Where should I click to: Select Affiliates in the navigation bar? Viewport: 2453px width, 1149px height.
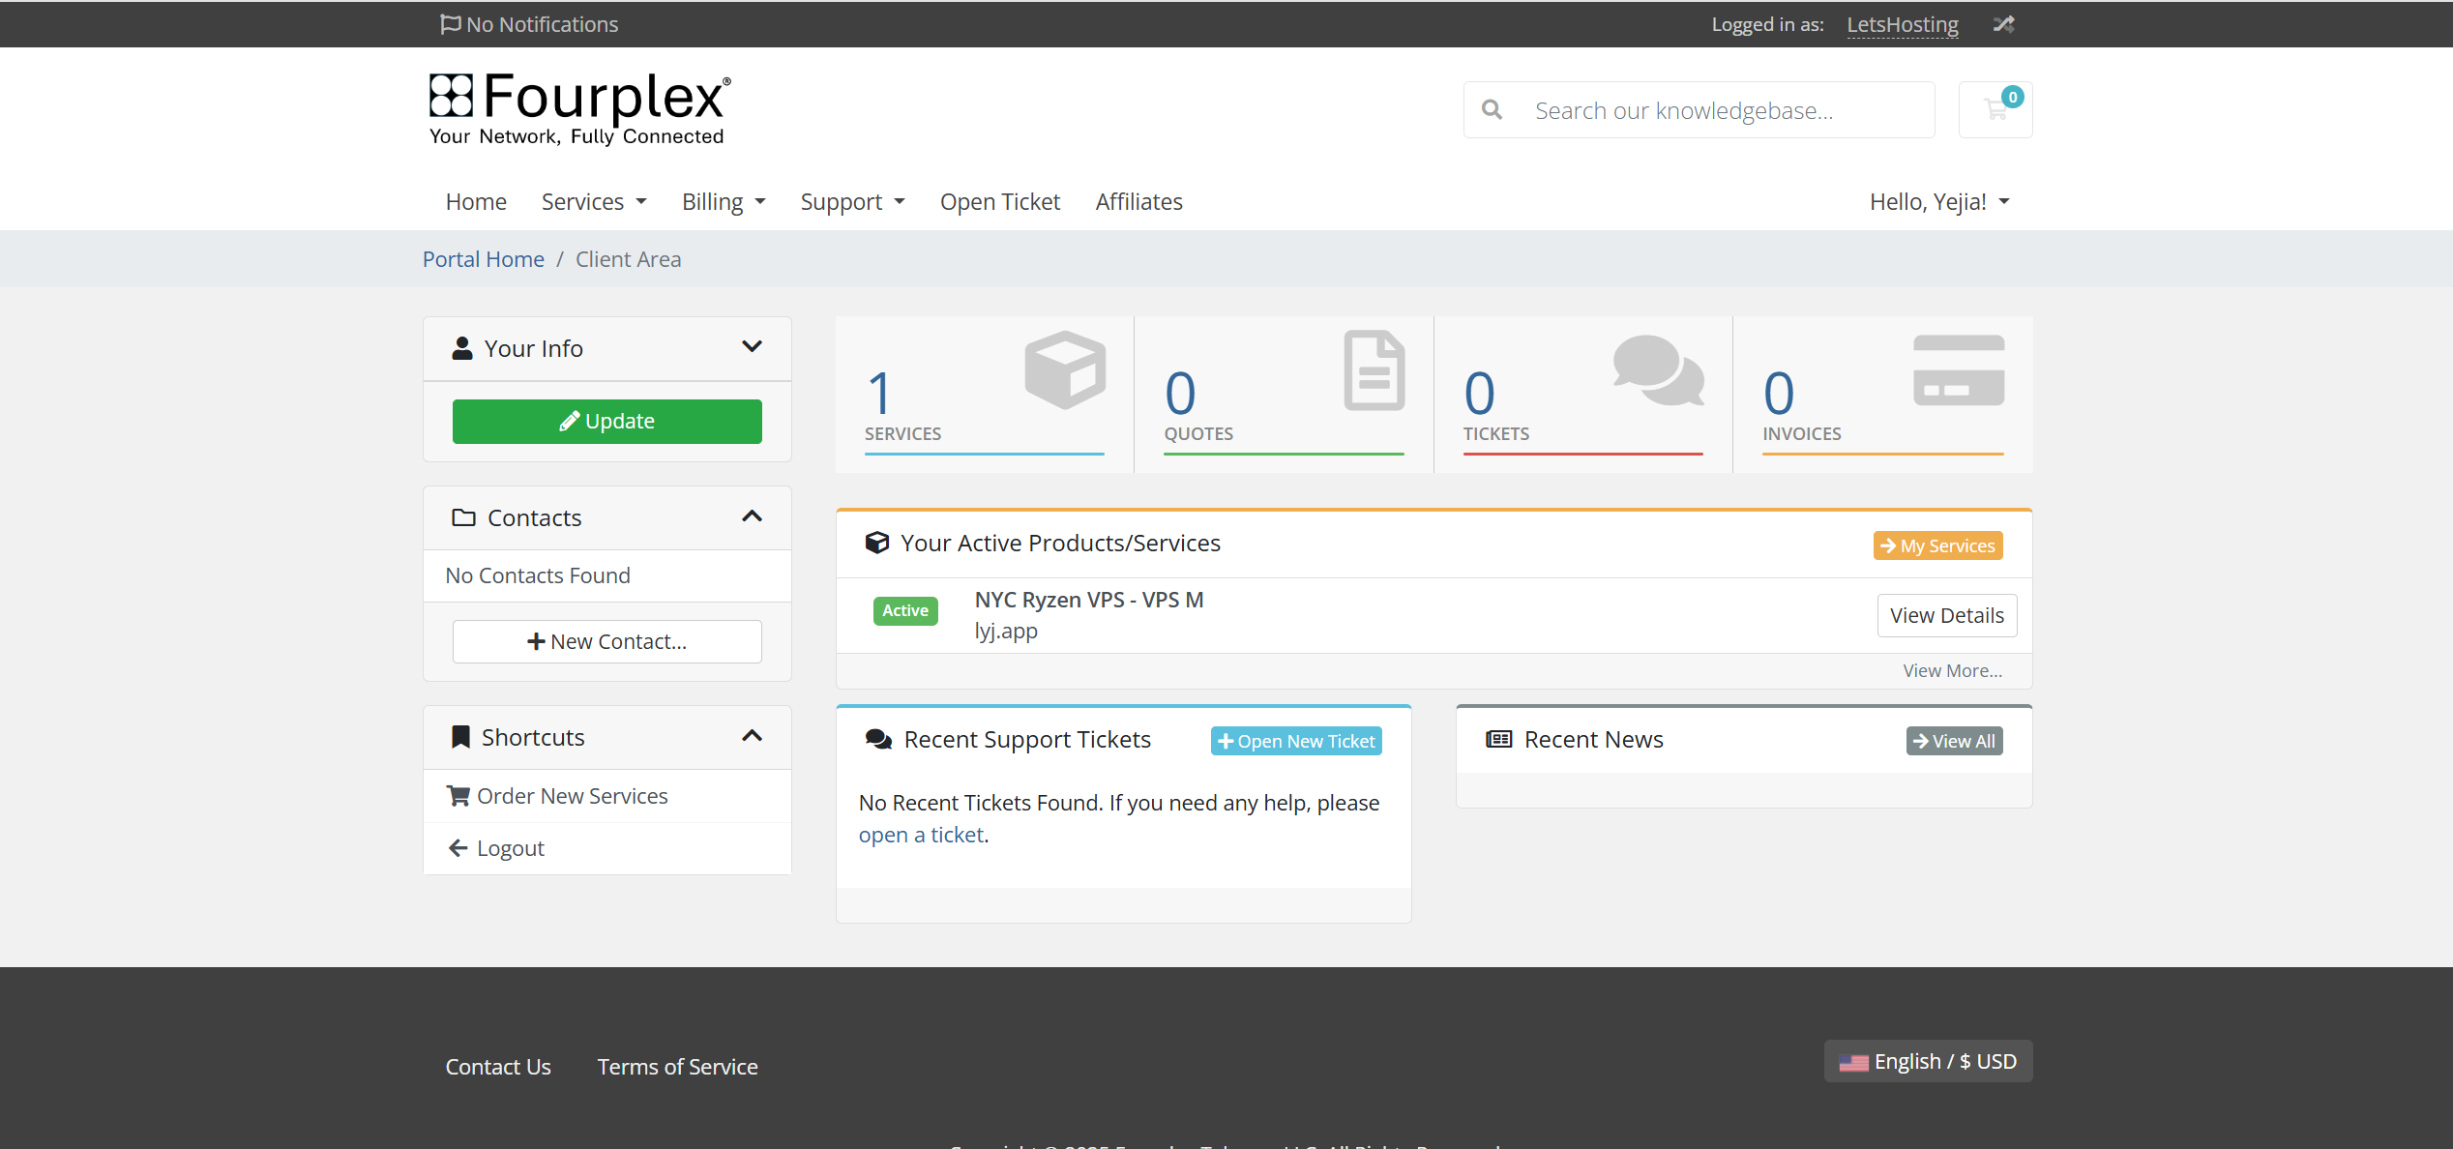click(x=1138, y=201)
